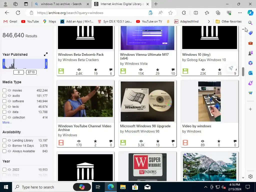The width and height of the screenshot is (256, 192).
Task: Open Windows Vienna Ultimate M17 item
Action: pyautogui.click(x=144, y=56)
